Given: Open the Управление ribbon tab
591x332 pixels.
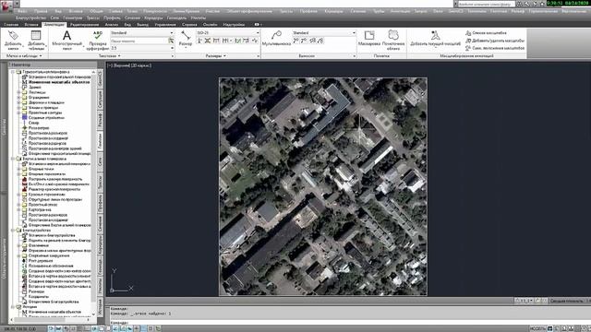Looking at the screenshot, I should [165, 25].
